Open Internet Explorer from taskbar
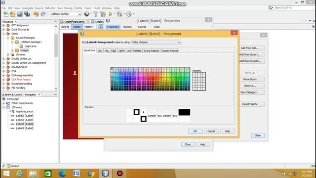The height and width of the screenshot is (178, 316). coord(20,174)
